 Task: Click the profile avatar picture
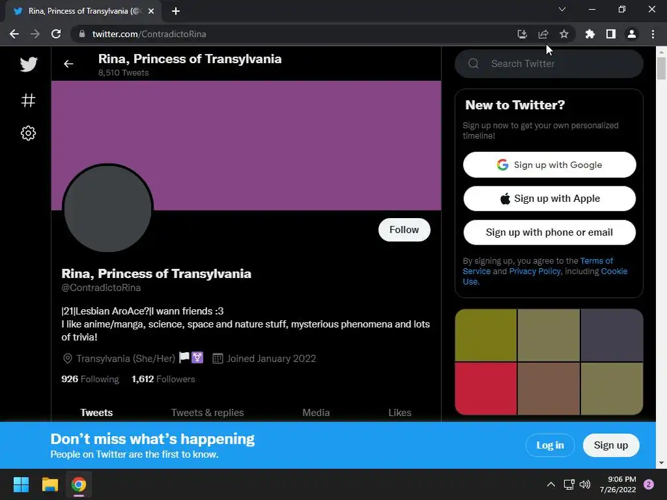point(107,208)
